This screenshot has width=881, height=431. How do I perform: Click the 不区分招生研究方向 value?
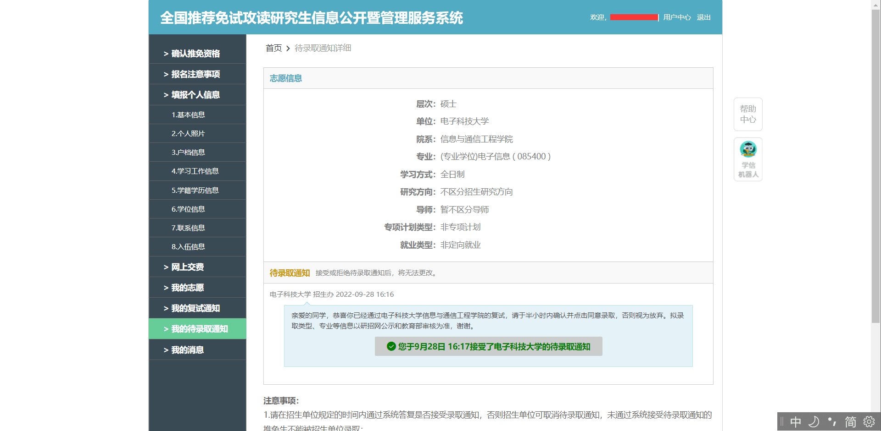[x=476, y=192]
